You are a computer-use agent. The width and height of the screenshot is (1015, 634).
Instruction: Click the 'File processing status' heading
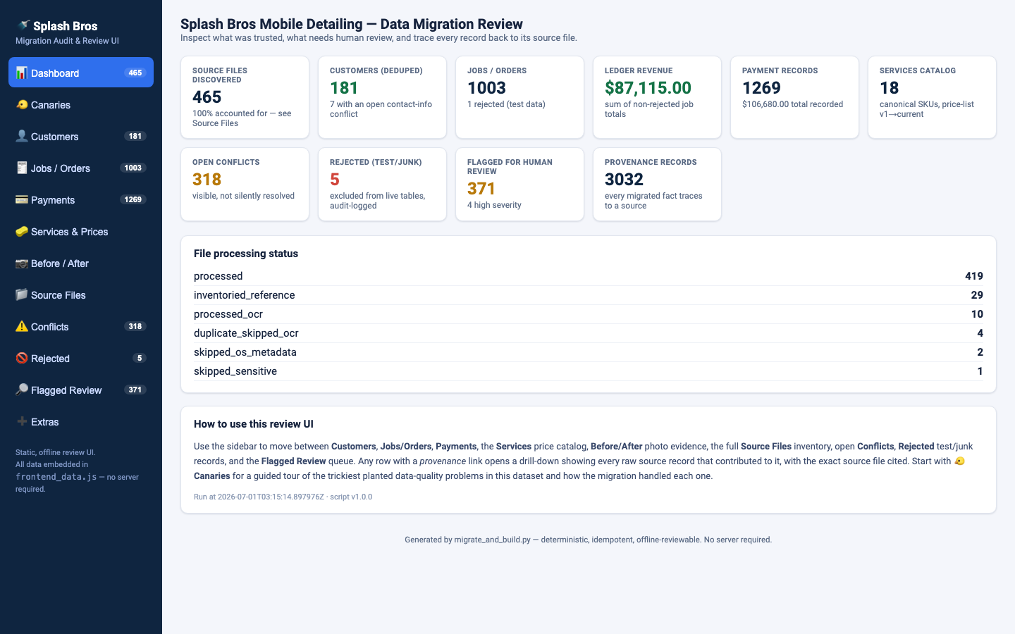(x=246, y=254)
